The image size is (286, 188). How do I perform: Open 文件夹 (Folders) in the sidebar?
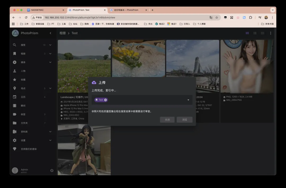tap(15, 123)
